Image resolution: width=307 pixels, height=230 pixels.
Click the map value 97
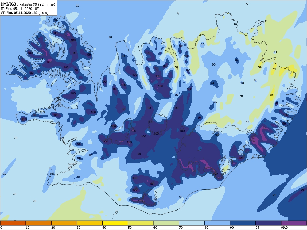tap(200, 118)
